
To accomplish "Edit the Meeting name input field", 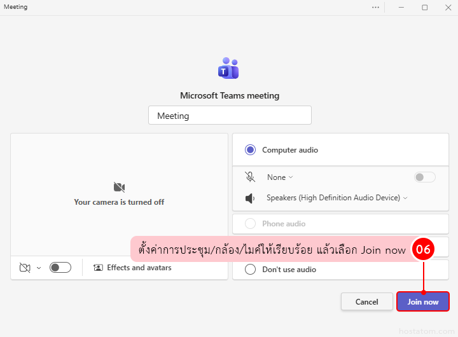I will click(230, 115).
